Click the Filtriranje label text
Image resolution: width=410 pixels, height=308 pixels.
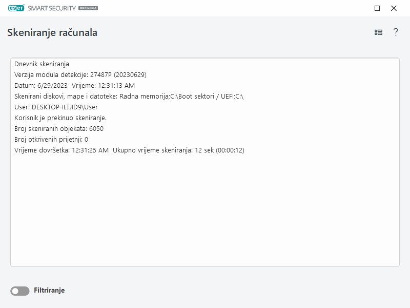pos(50,290)
